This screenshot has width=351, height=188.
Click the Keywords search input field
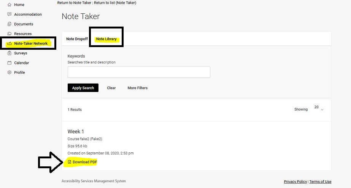tap(139, 72)
